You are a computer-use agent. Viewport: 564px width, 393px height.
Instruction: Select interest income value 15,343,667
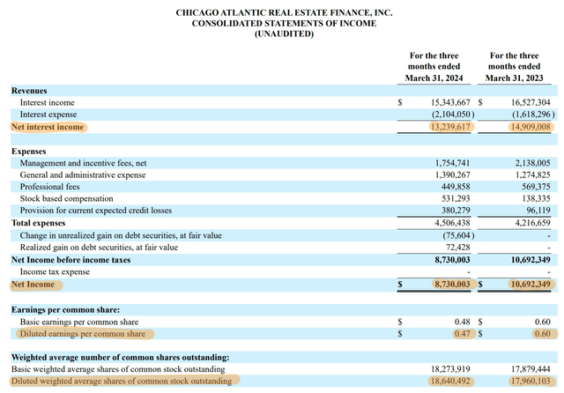coord(450,102)
